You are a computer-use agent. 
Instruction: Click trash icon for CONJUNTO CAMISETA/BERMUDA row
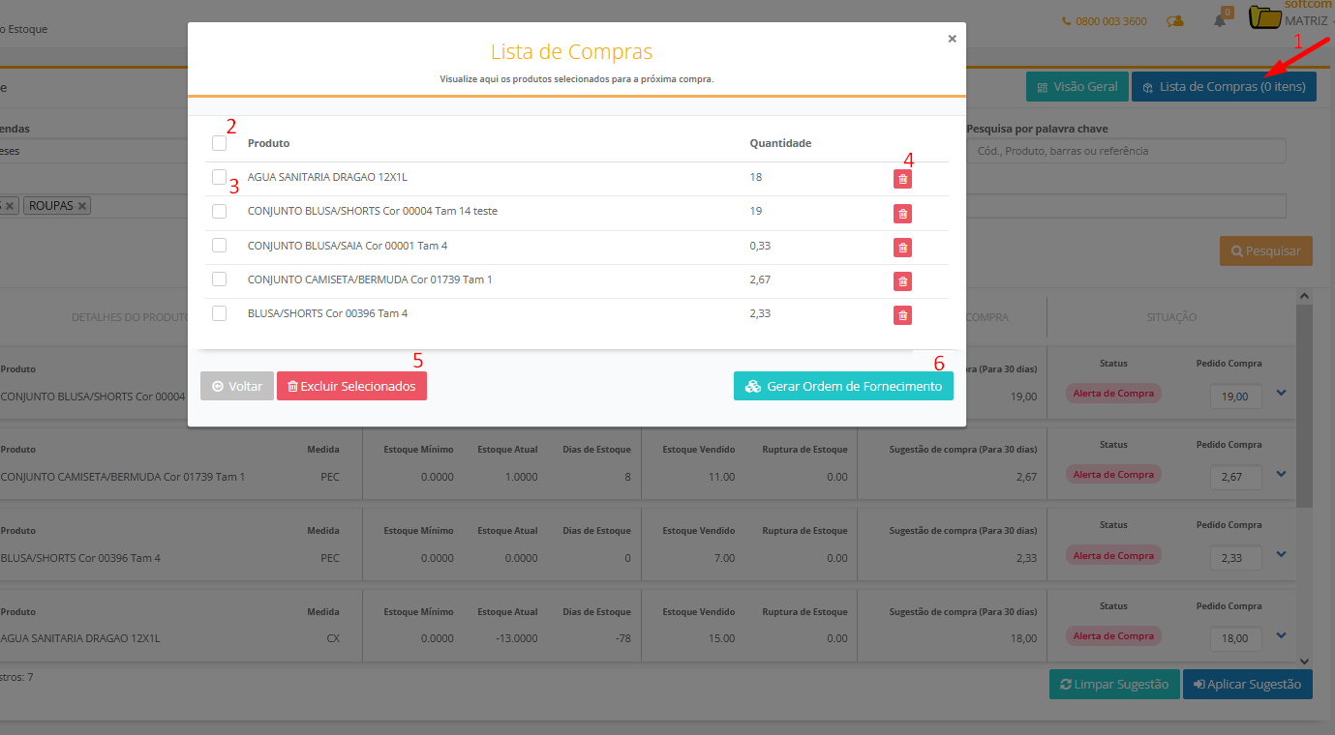point(902,281)
